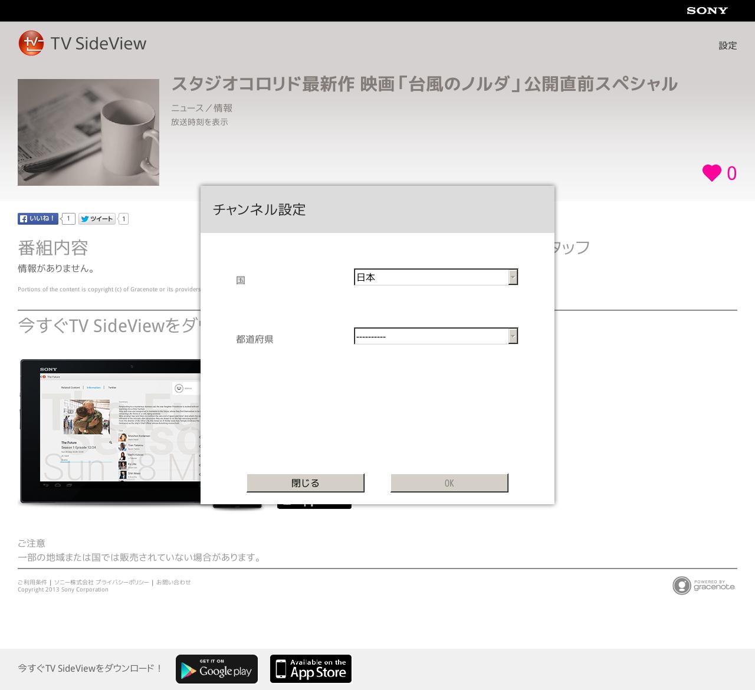755x690 pixels.
Task: Open the Google Play badge in footer
Action: pos(216,669)
